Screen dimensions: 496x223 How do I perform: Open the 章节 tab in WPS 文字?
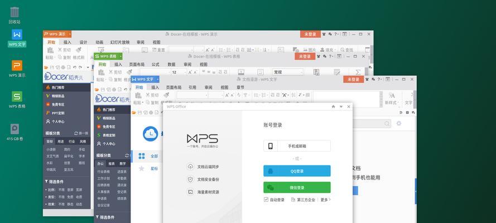pyautogui.click(x=240, y=88)
